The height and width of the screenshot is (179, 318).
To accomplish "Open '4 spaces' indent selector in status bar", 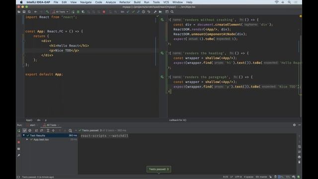I will 248,177.
